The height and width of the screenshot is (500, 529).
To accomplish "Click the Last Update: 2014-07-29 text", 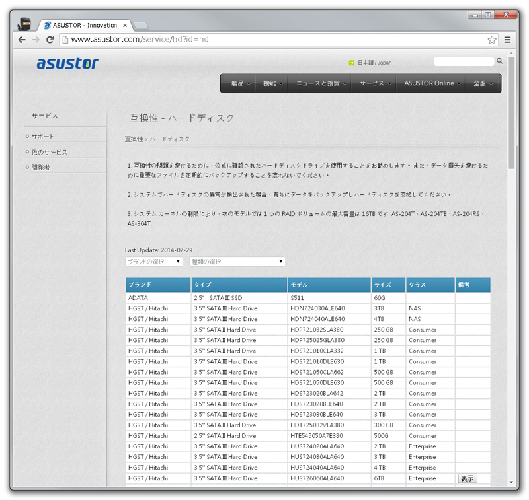I will tap(159, 250).
